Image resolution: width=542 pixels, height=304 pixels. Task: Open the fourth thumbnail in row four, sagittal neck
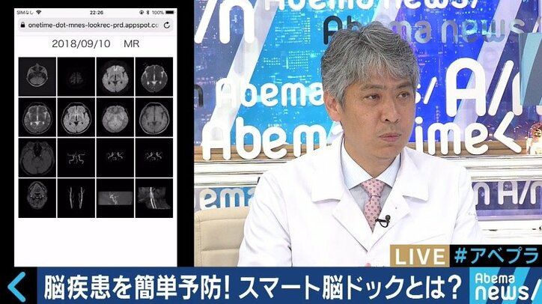coord(154,198)
